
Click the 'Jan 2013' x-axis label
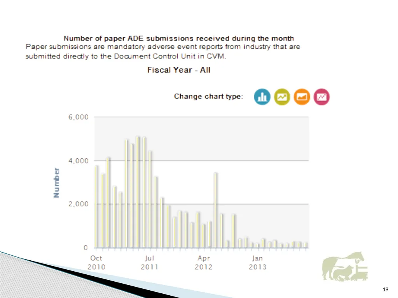(257, 262)
